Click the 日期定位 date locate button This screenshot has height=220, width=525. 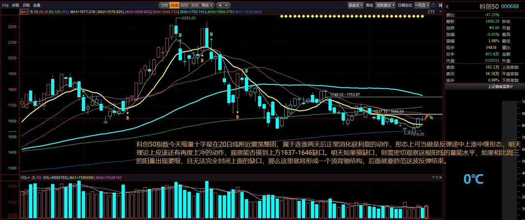pyautogui.click(x=405, y=5)
